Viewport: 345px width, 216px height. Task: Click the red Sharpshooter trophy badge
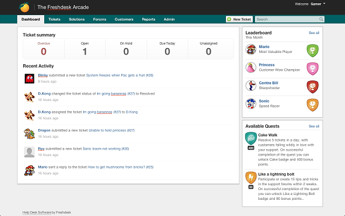point(313,86)
